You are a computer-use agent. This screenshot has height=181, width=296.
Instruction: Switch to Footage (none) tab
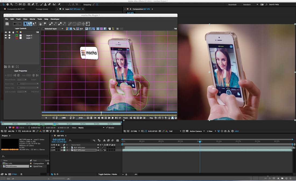(42, 9)
